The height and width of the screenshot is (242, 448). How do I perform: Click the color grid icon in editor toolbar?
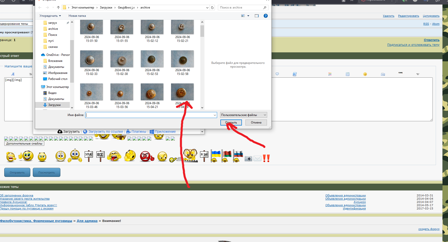tap(330, 74)
